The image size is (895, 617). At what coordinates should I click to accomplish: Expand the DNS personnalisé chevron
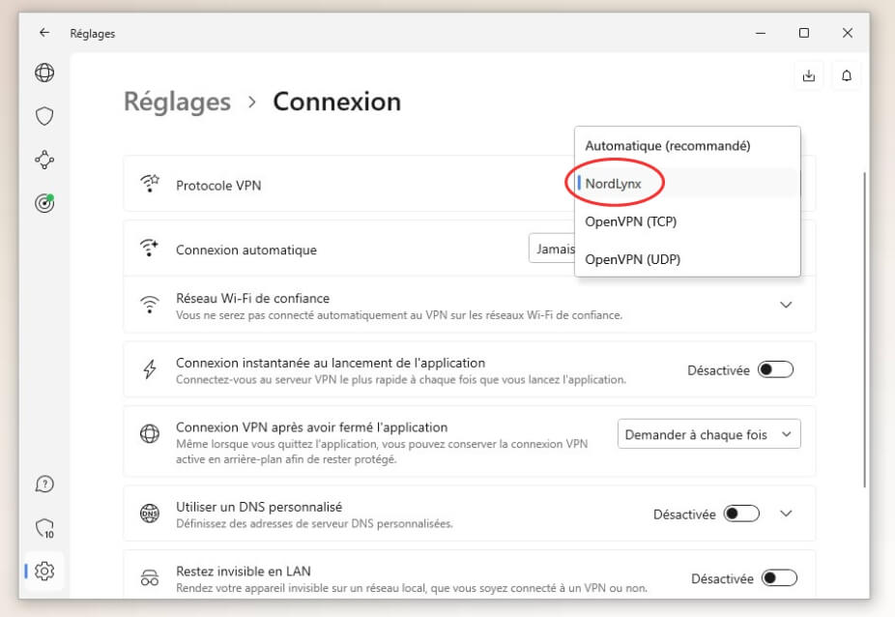[786, 514]
